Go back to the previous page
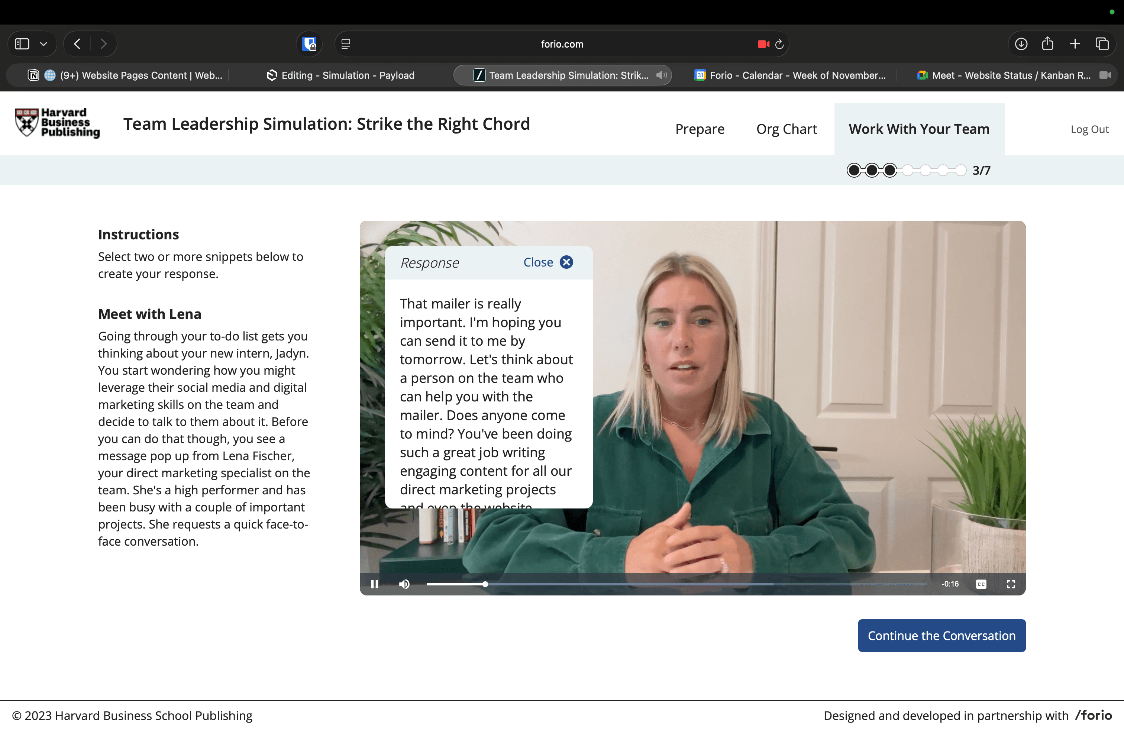The height and width of the screenshot is (730, 1124). click(77, 44)
